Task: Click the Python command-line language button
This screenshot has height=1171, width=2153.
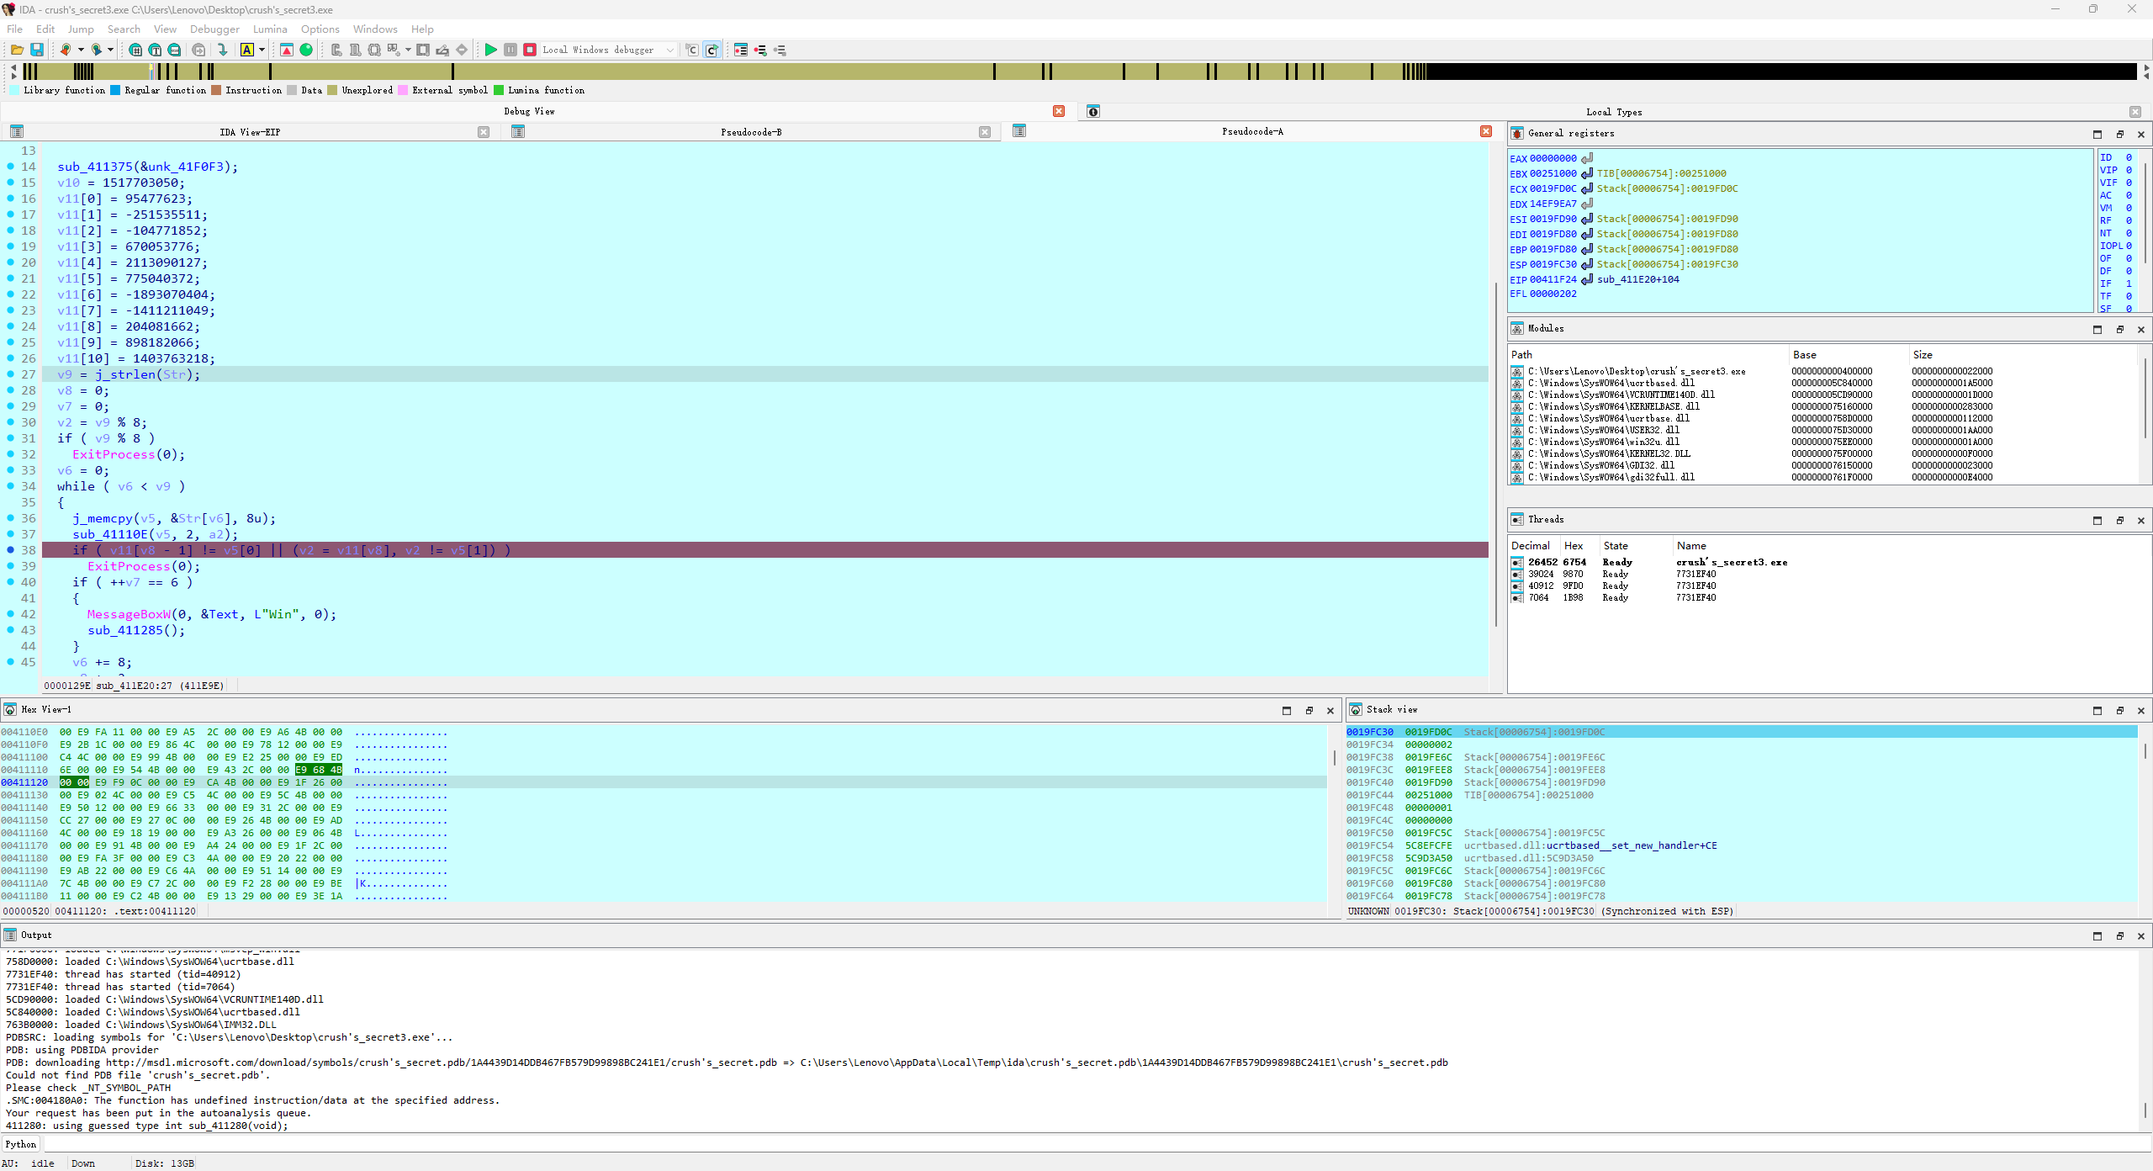Action: coord(21,1144)
